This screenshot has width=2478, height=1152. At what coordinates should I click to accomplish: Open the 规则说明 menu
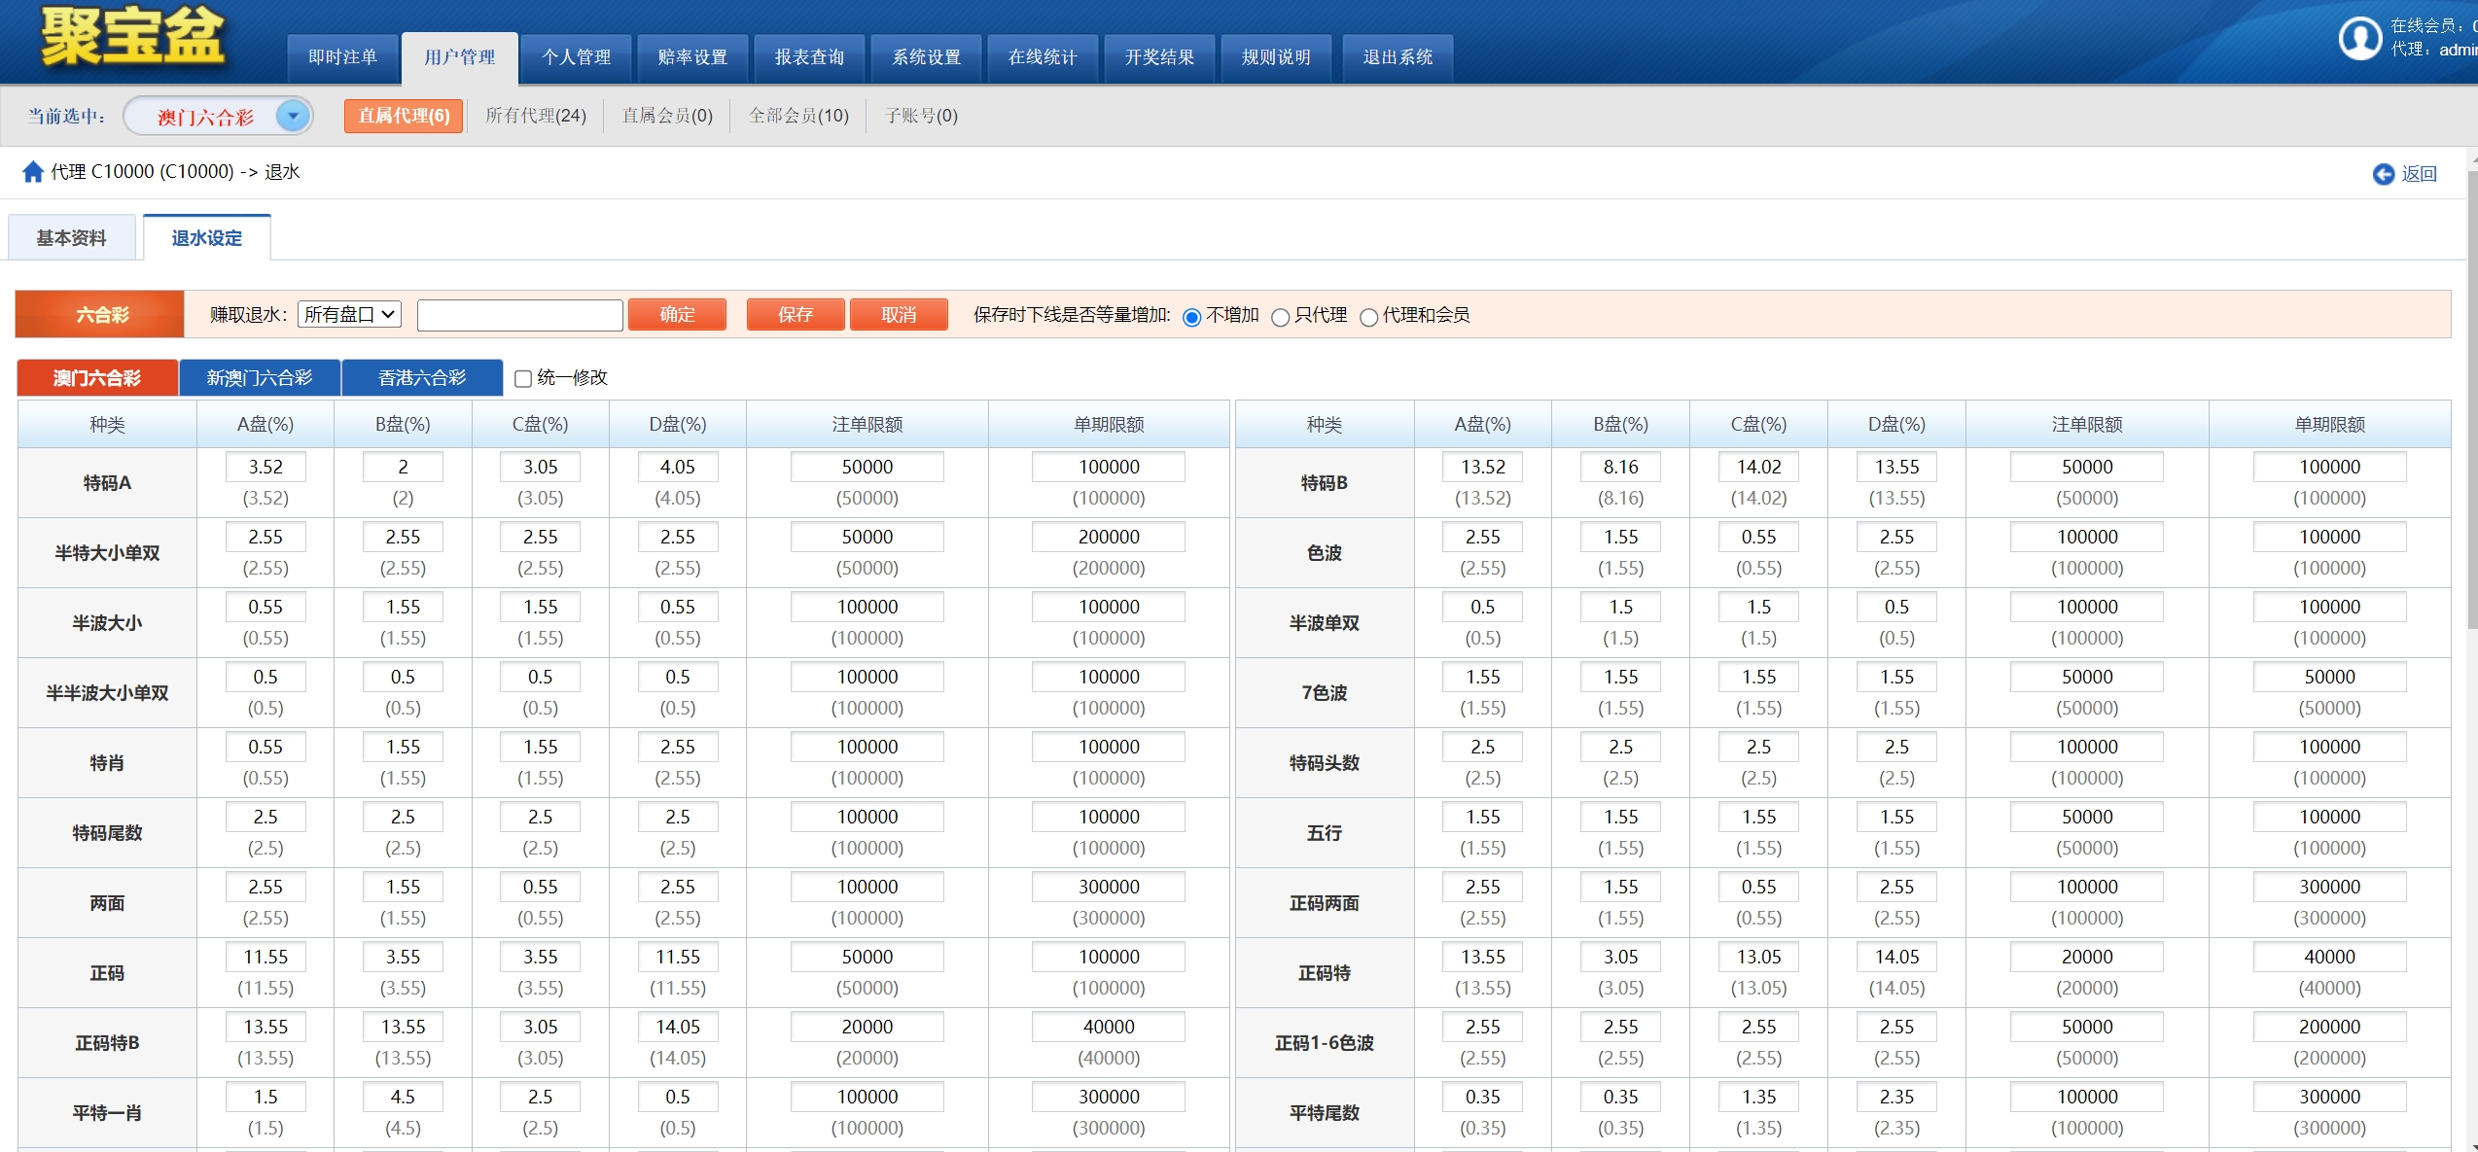click(1276, 57)
